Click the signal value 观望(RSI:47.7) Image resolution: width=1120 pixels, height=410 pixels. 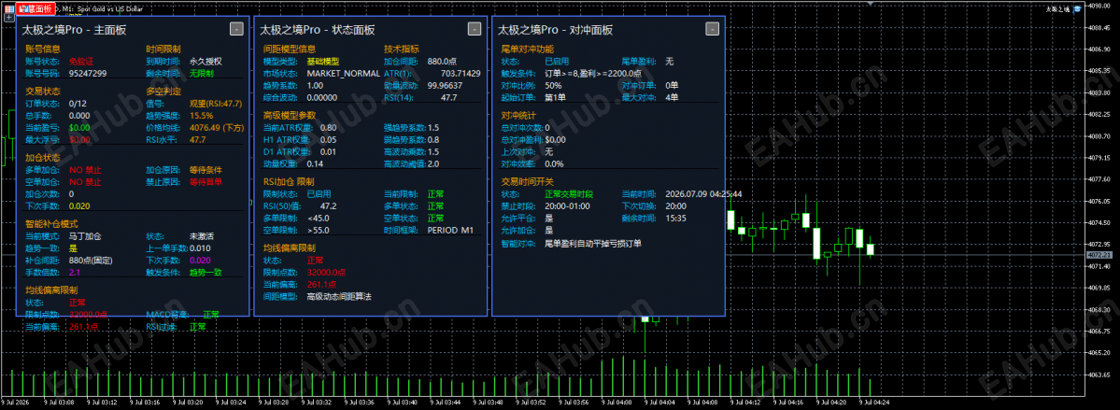pyautogui.click(x=217, y=104)
